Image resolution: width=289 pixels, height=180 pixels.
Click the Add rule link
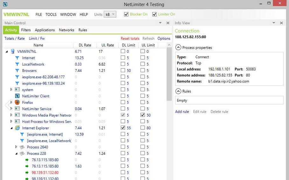(x=182, y=112)
